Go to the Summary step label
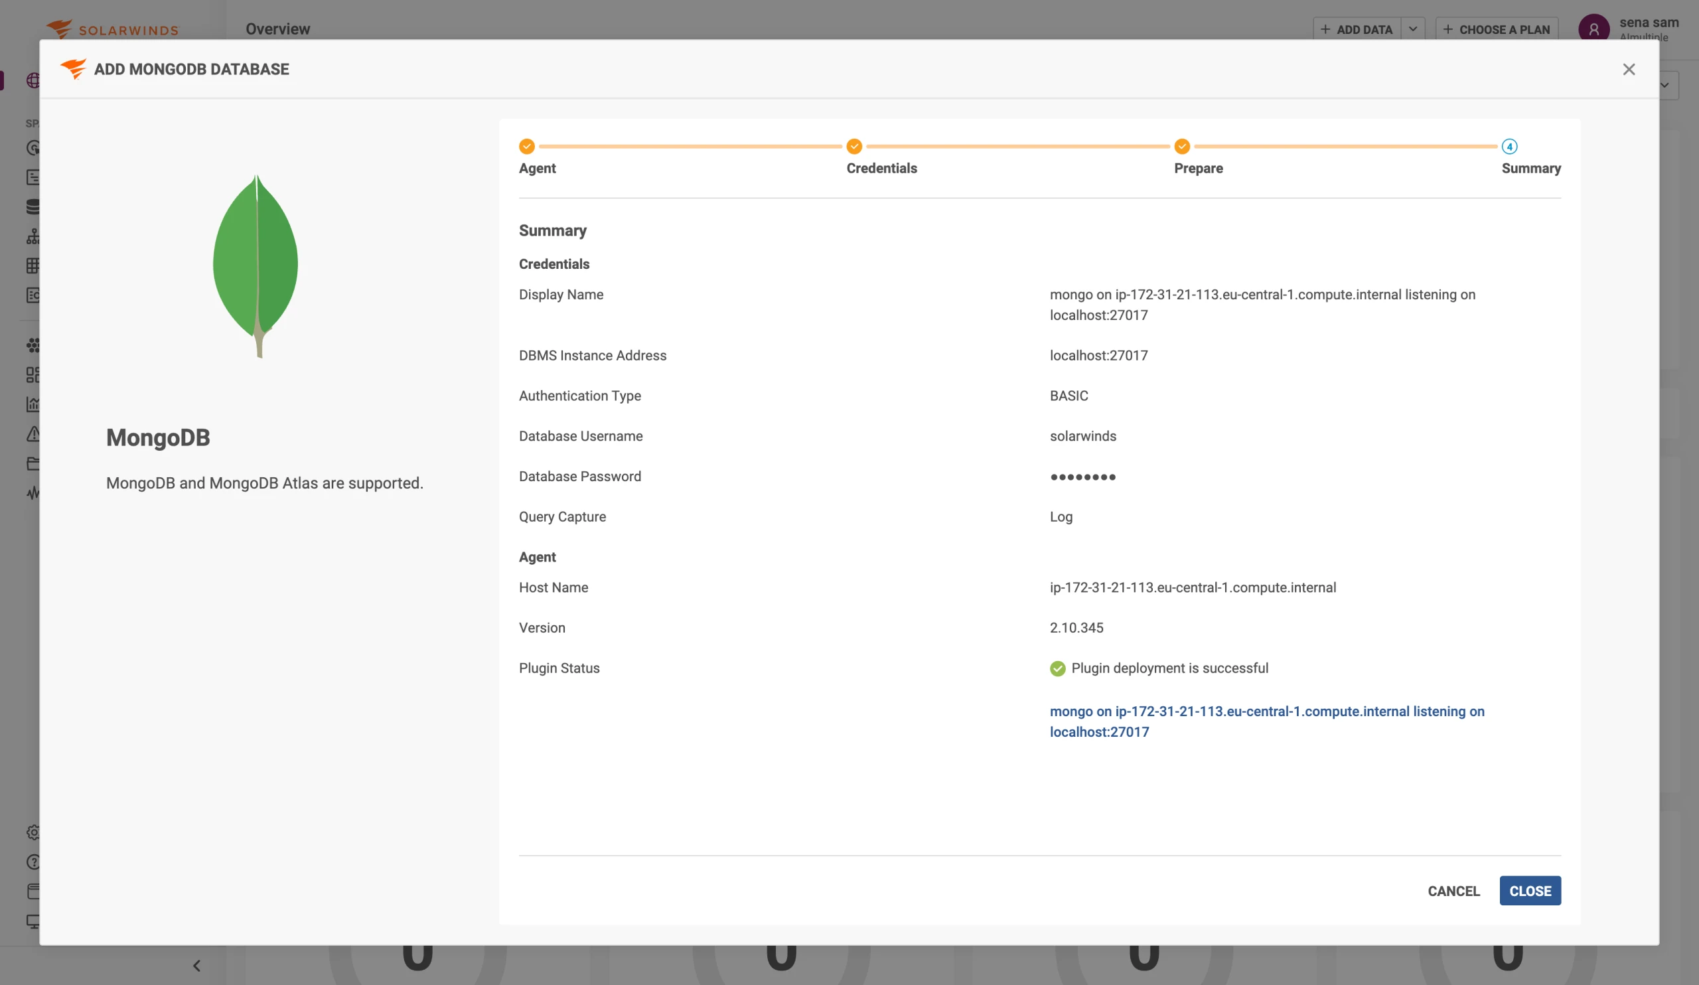Viewport: 1699px width, 985px height. [1531, 169]
